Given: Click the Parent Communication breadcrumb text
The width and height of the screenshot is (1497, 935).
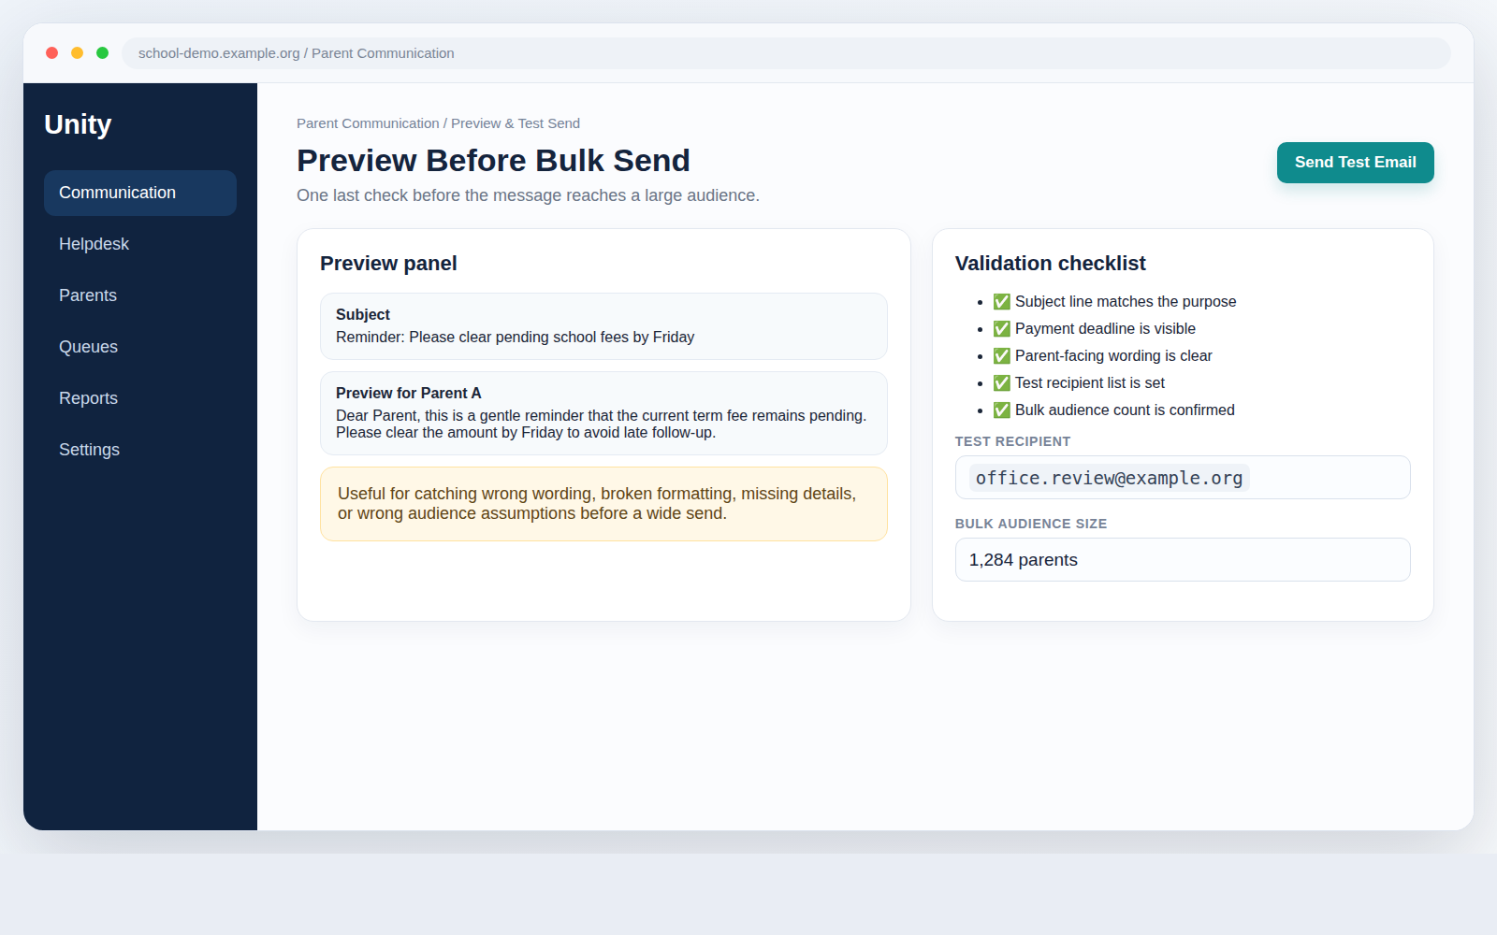Looking at the screenshot, I should click(368, 123).
